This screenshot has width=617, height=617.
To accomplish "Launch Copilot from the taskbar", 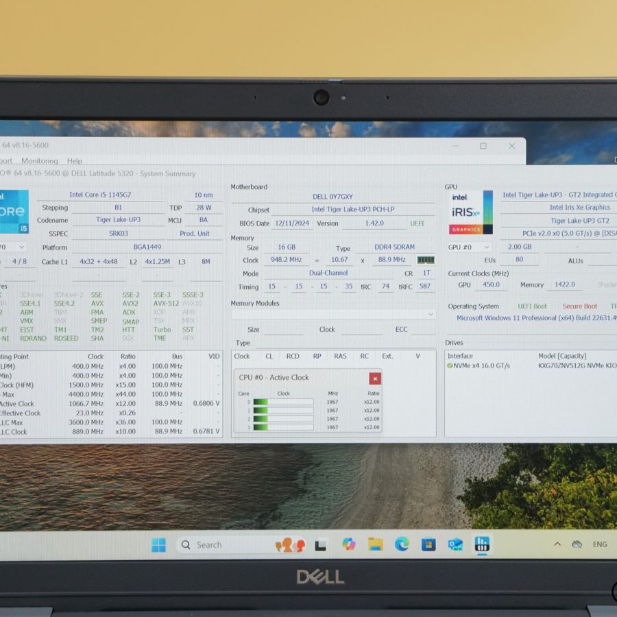I will [x=349, y=544].
